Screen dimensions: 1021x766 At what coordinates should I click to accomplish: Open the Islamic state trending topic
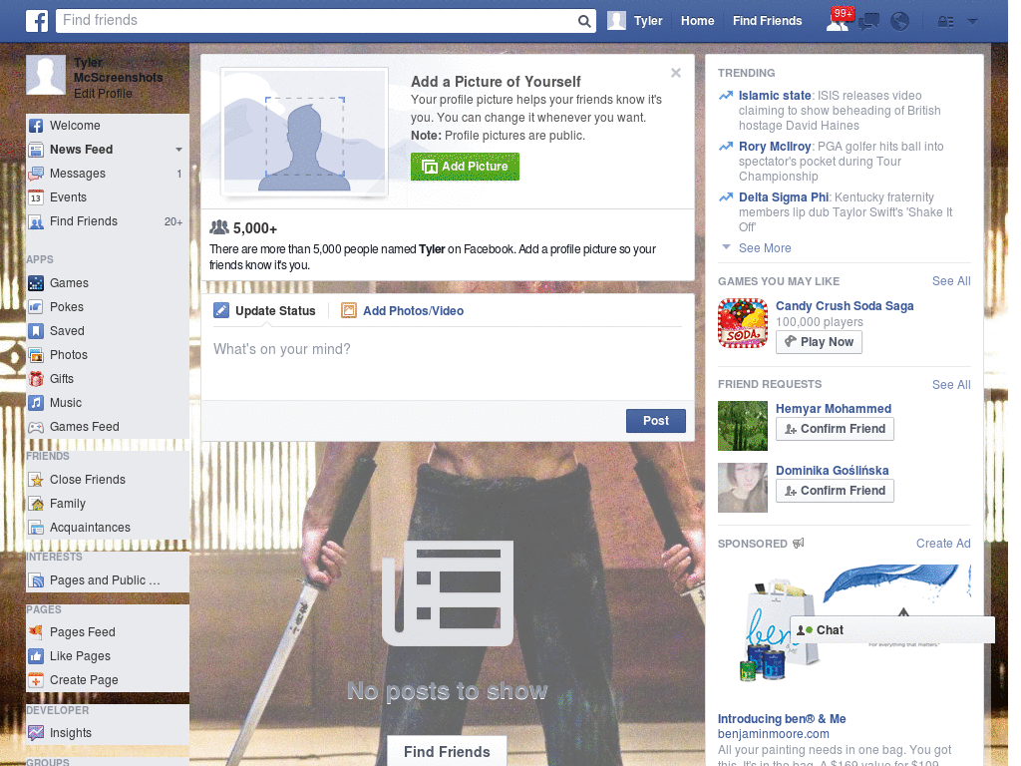click(x=774, y=96)
